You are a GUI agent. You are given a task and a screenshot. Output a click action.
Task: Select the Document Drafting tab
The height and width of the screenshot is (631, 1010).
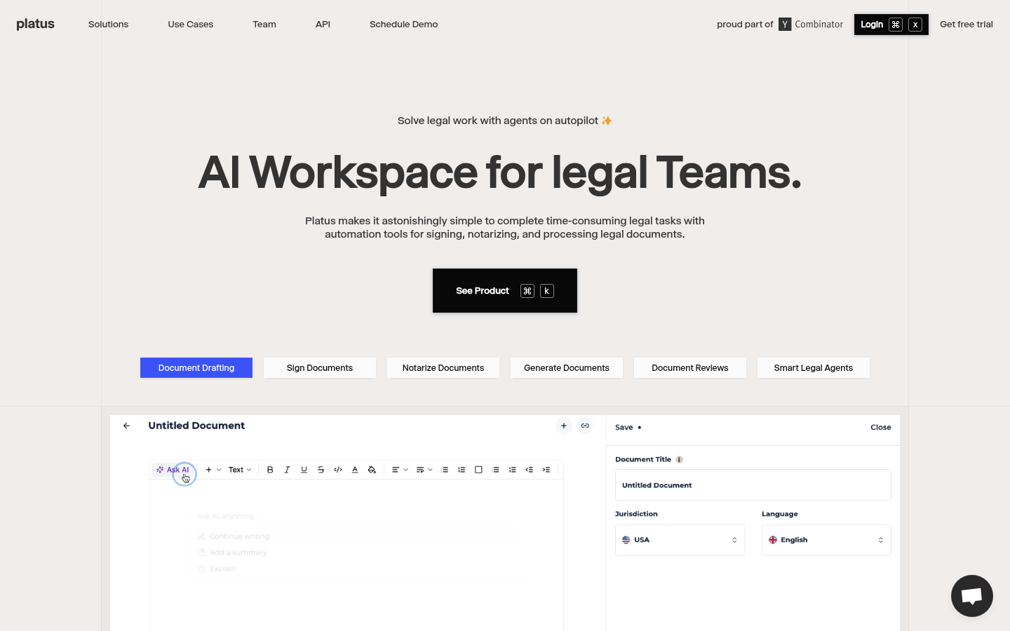click(196, 368)
